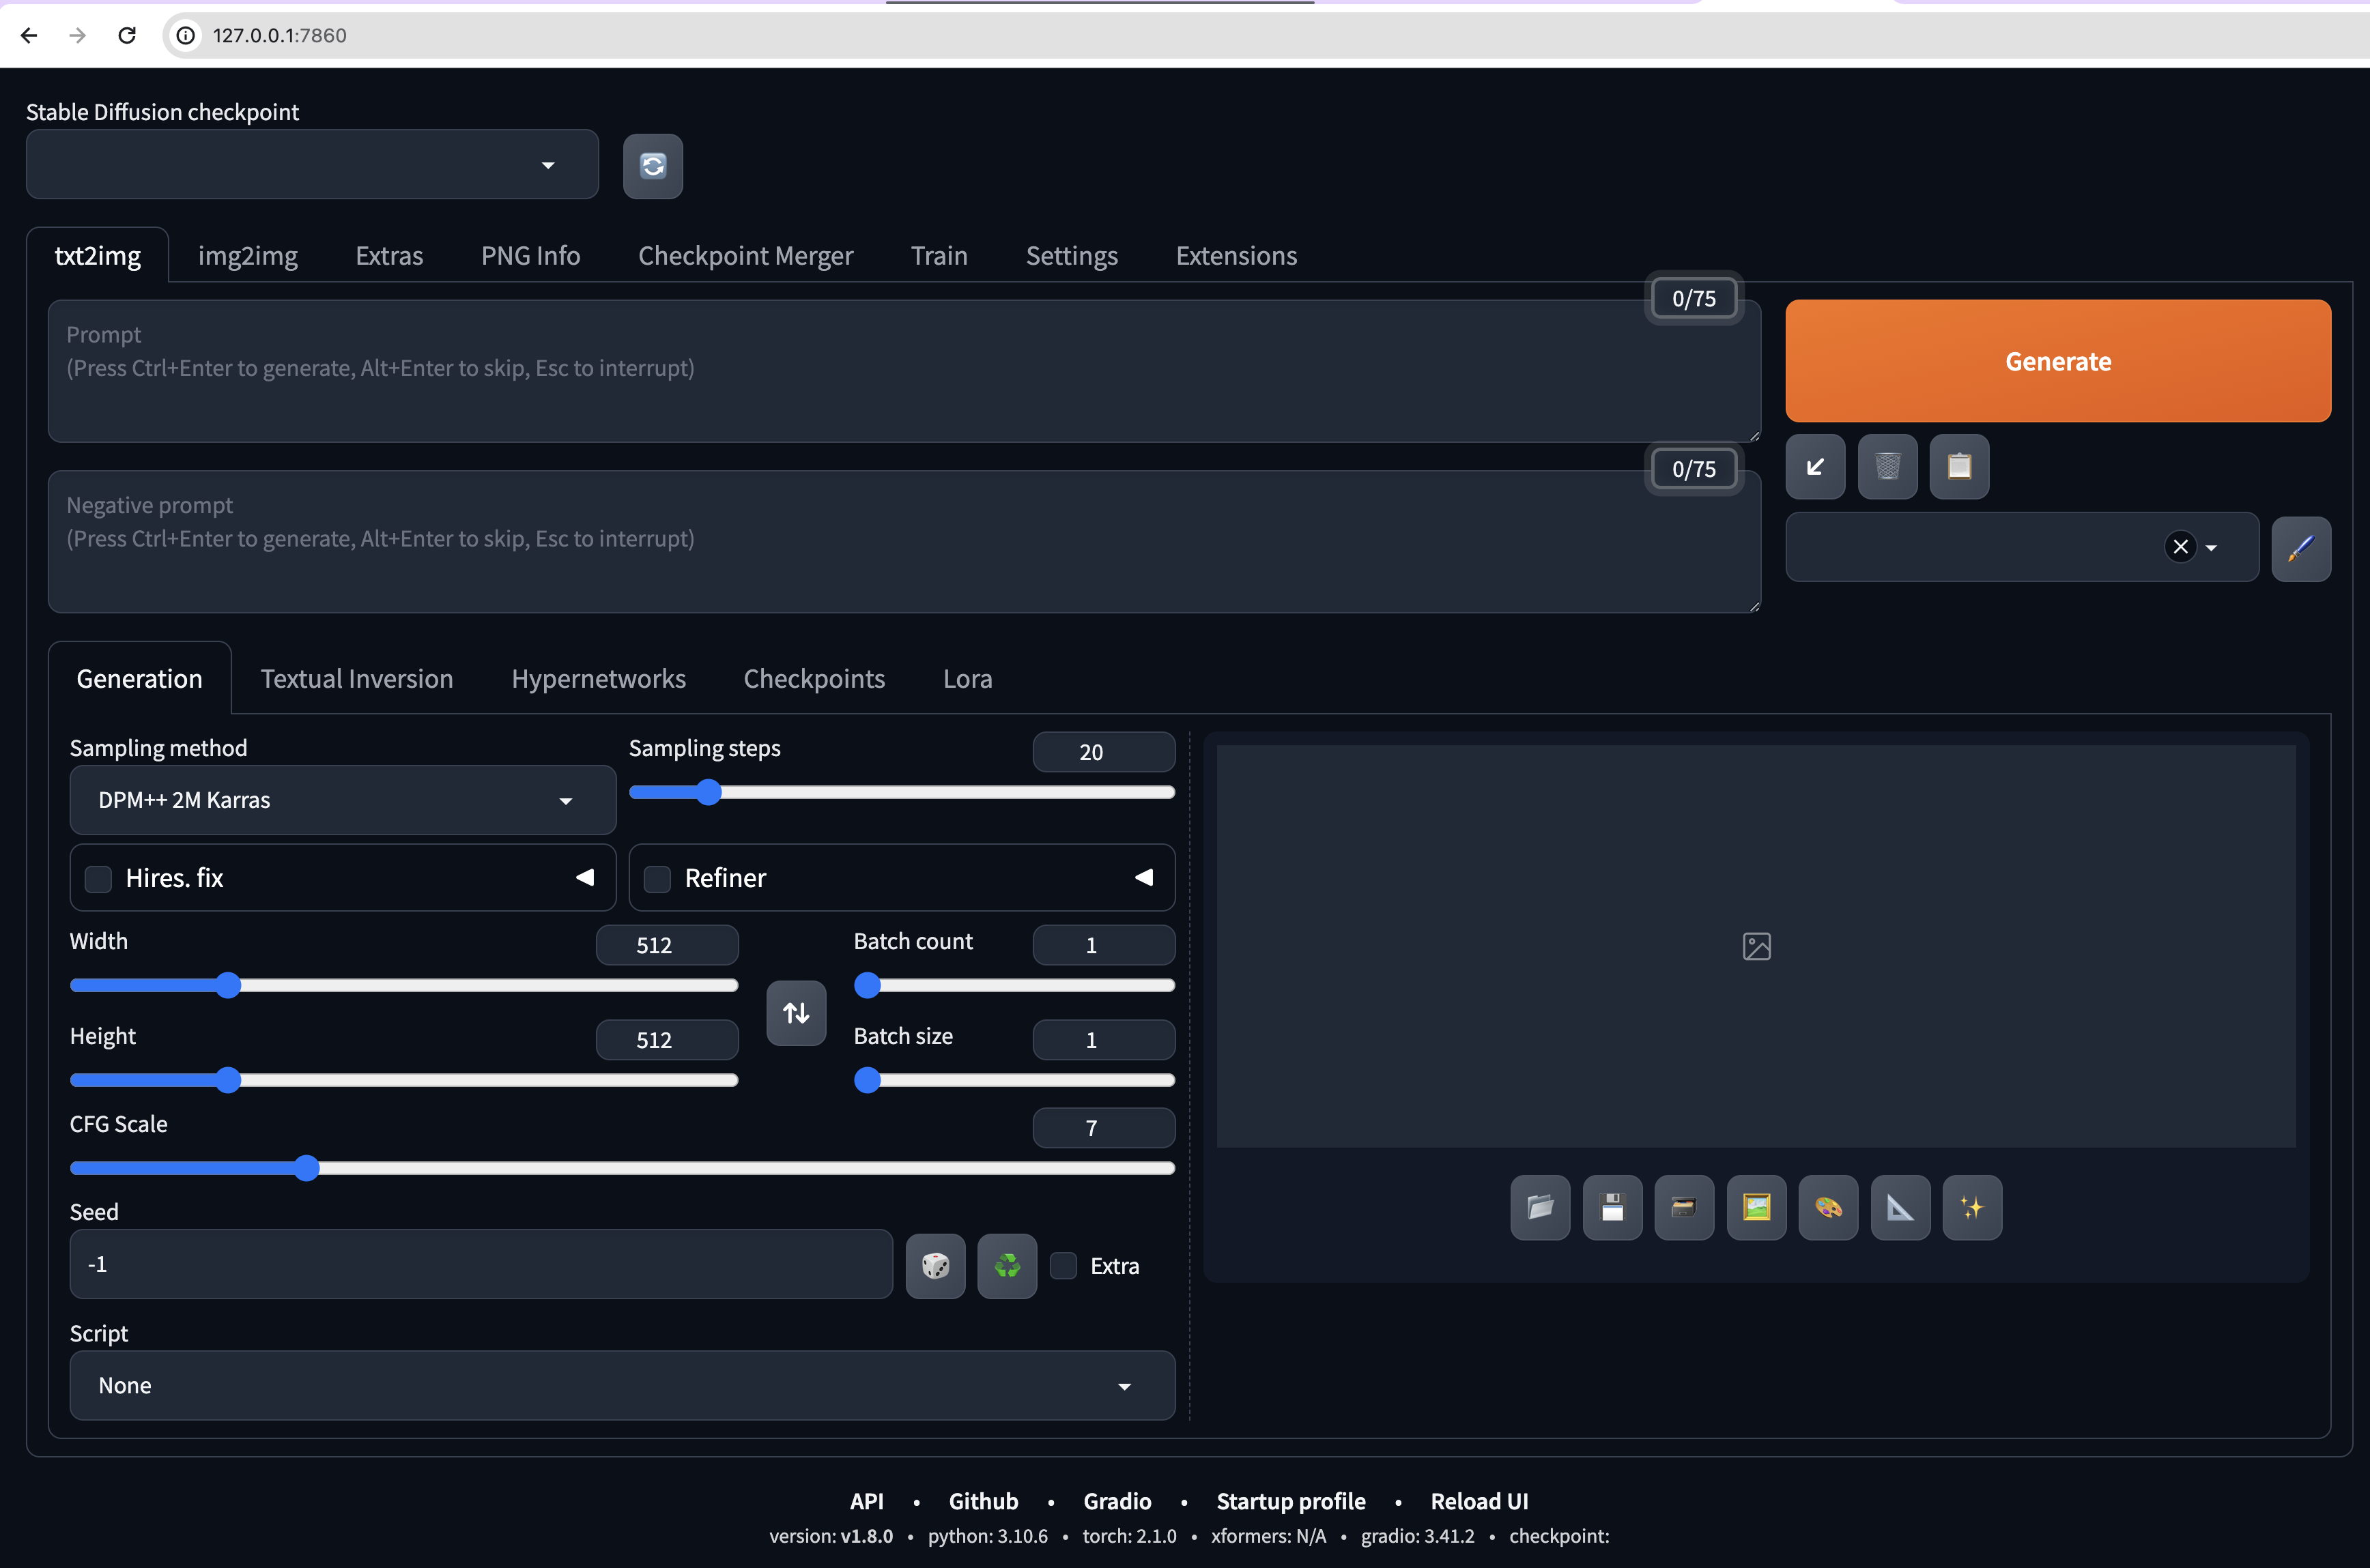2370x1568 pixels.
Task: Swap width and height with arrows icon
Action: coord(797,1013)
